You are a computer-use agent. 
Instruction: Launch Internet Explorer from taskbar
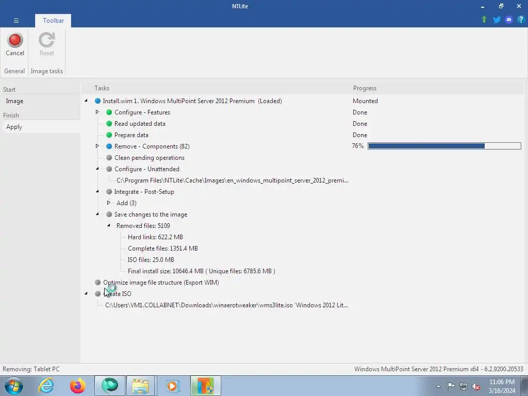point(46,386)
